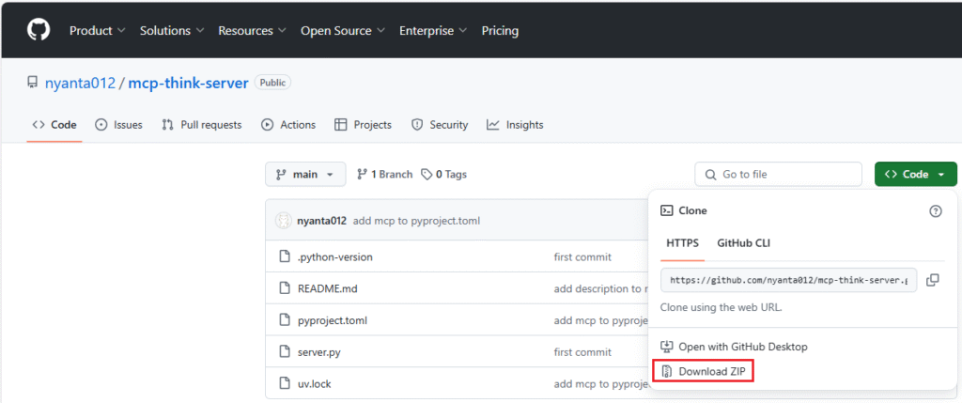The image size is (962, 403).
Task: View the 1 Branch list
Action: tap(384, 174)
